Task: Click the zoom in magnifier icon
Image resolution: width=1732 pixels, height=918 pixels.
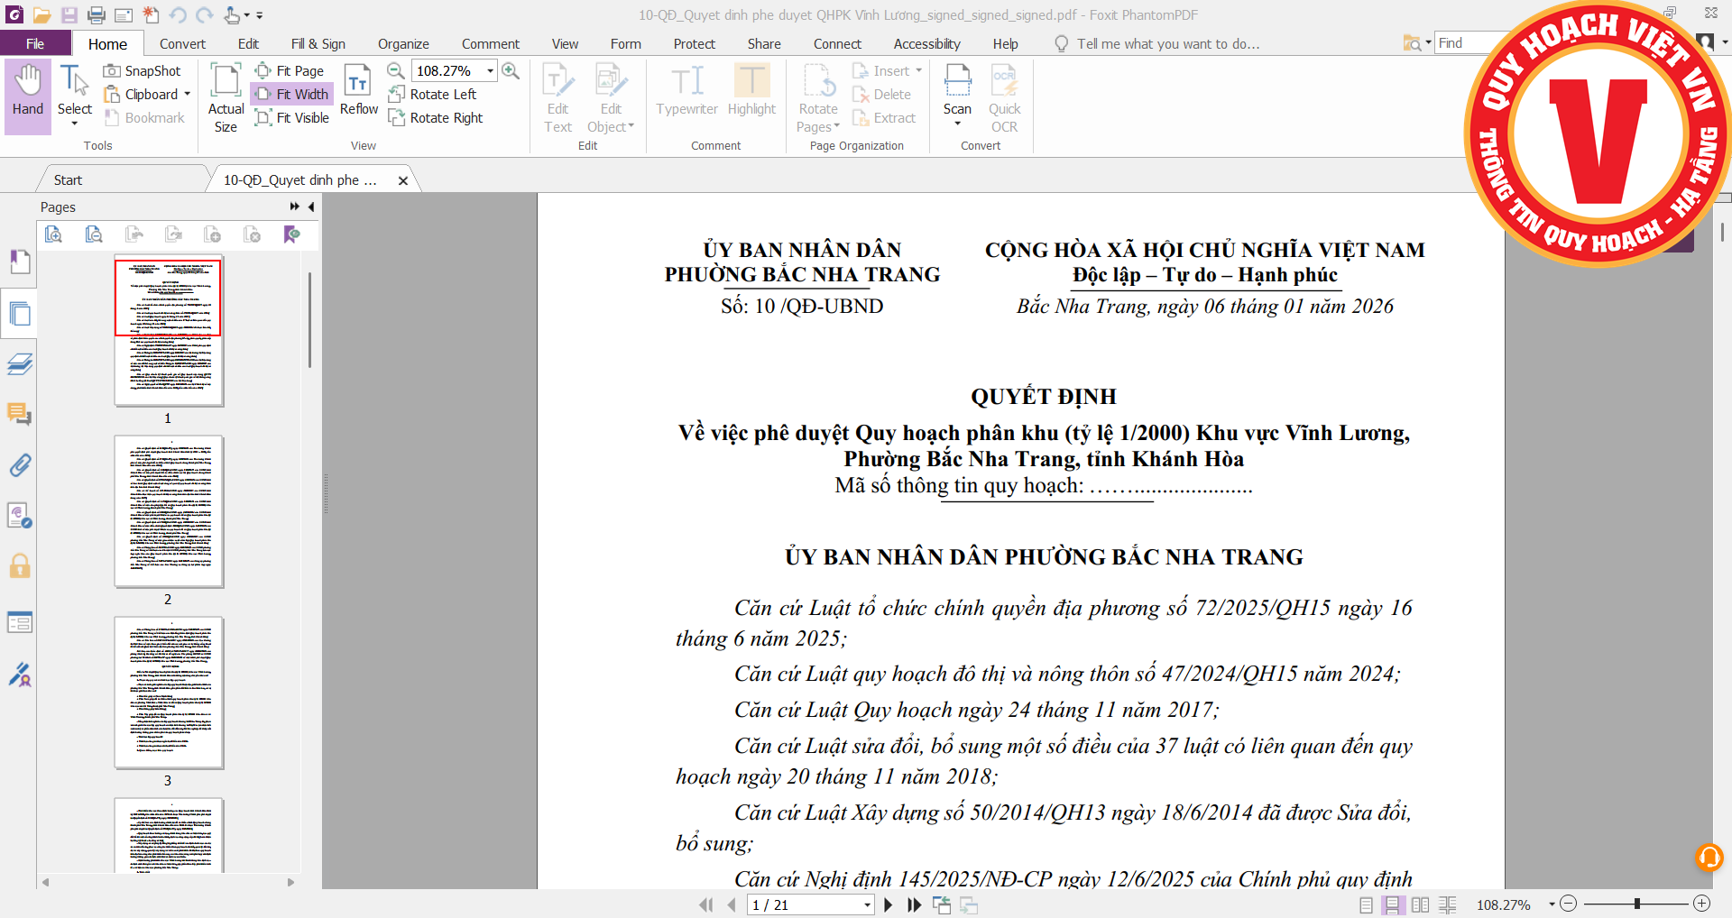Action: tap(511, 70)
